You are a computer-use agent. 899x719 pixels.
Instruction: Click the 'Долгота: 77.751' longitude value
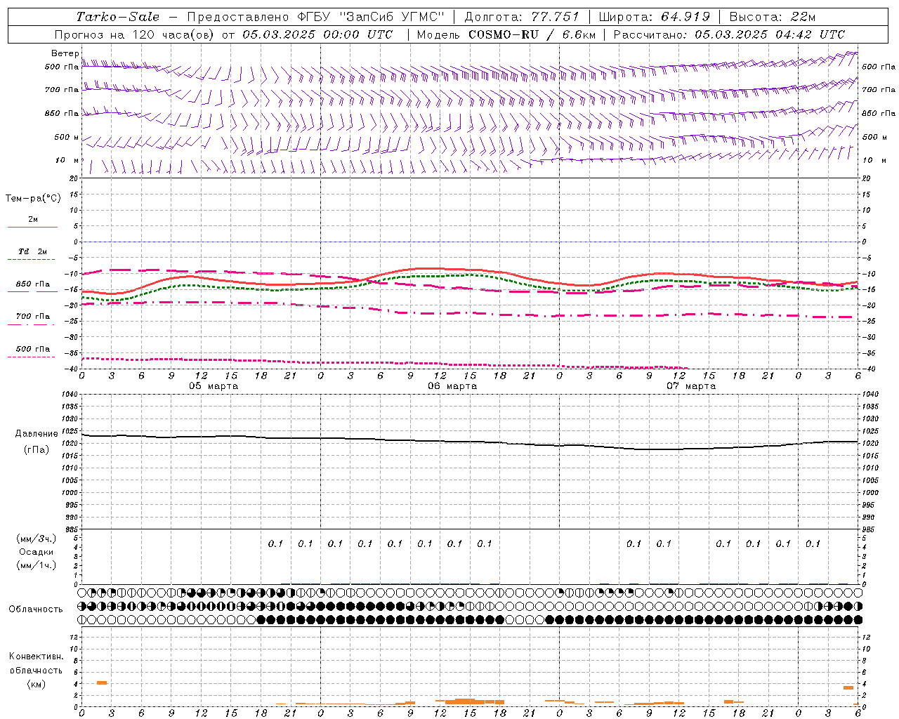tap(522, 17)
